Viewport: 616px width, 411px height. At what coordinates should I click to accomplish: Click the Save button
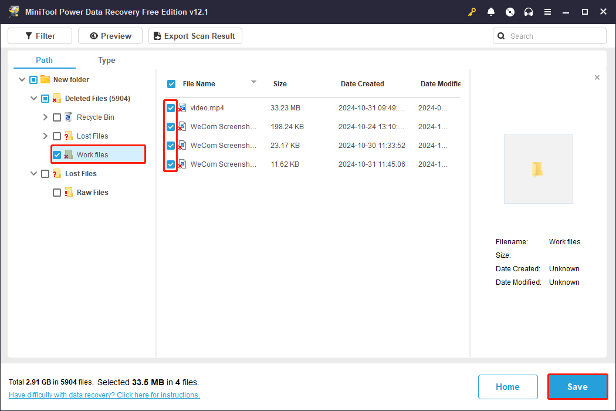tap(577, 387)
